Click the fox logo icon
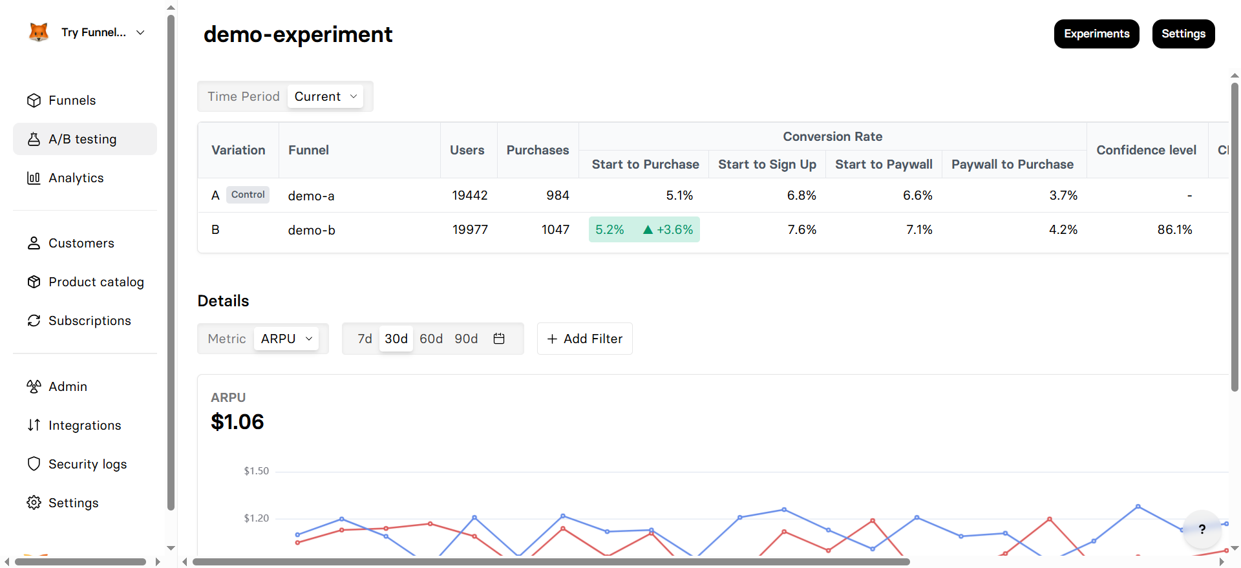The height and width of the screenshot is (568, 1241). point(39,32)
